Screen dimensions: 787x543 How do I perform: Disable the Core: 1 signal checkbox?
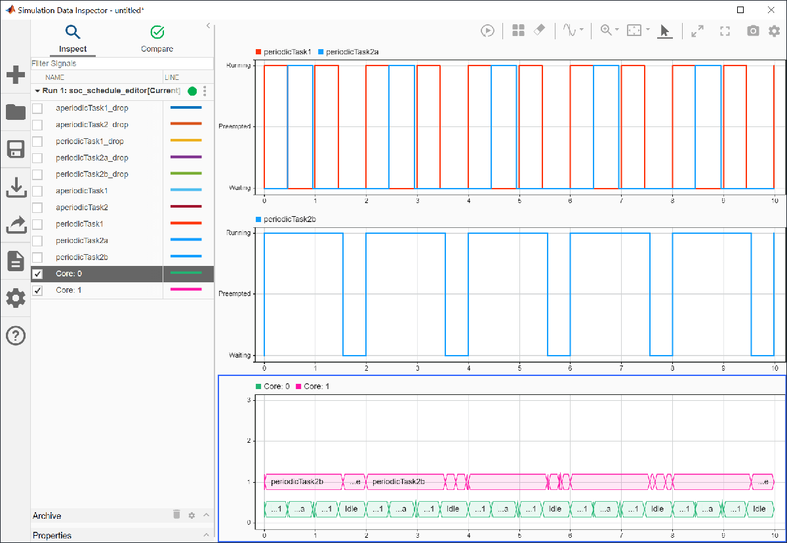pyautogui.click(x=37, y=290)
